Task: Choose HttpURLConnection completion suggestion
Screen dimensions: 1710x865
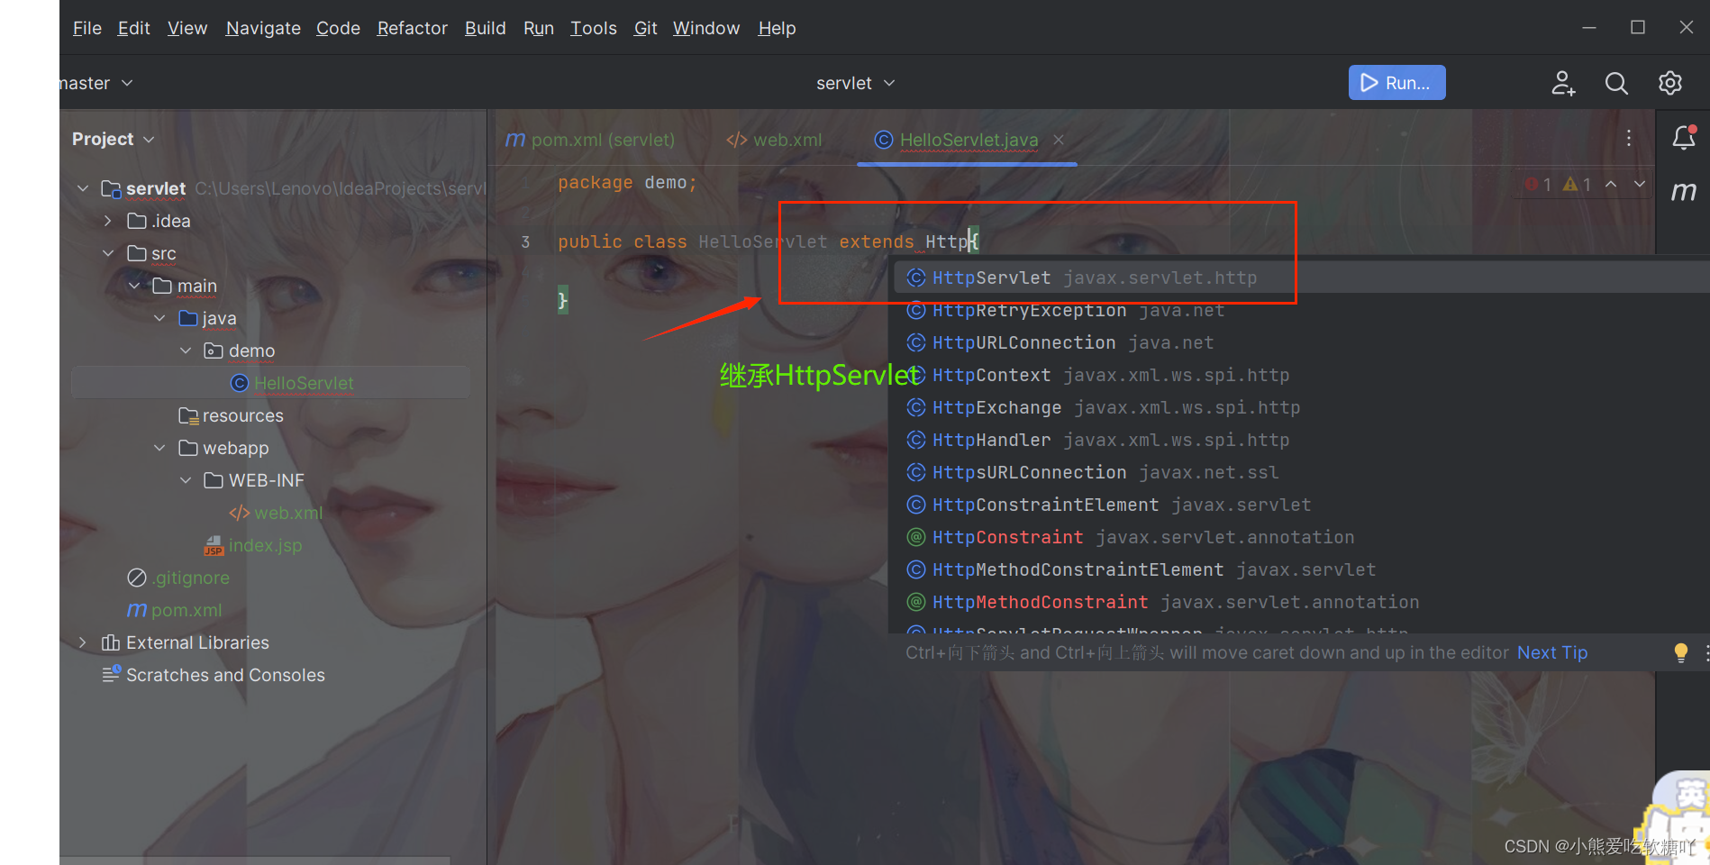Action: click(1301, 342)
